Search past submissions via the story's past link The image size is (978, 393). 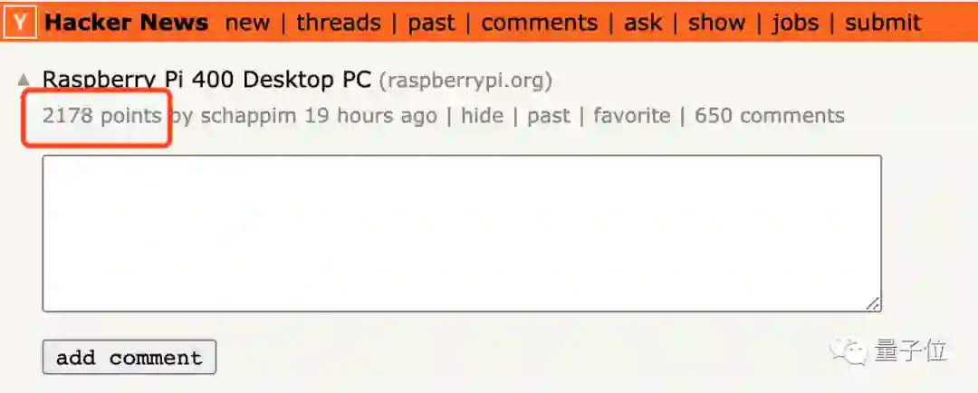point(549,116)
